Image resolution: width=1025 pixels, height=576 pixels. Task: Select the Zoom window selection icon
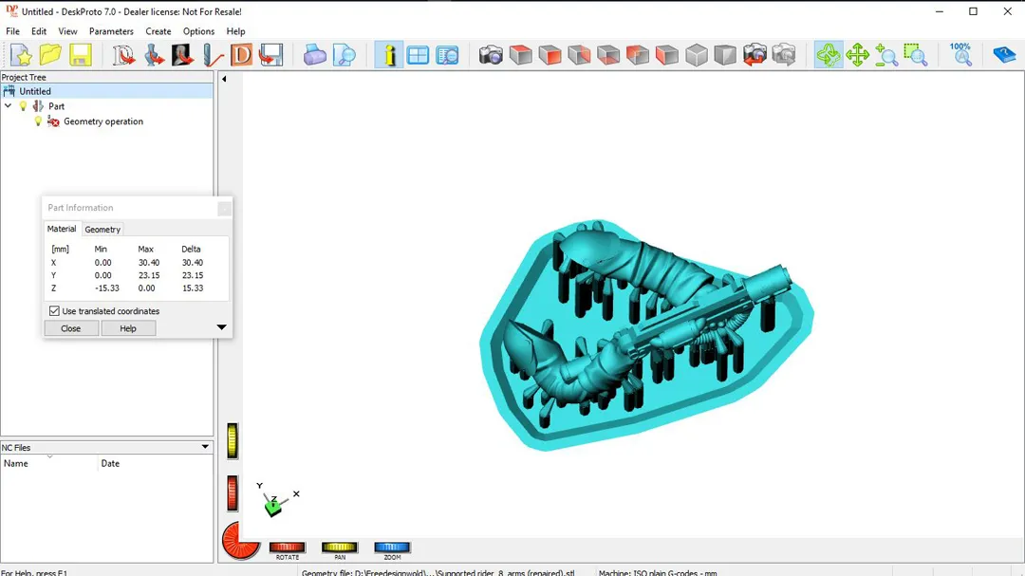point(916,55)
